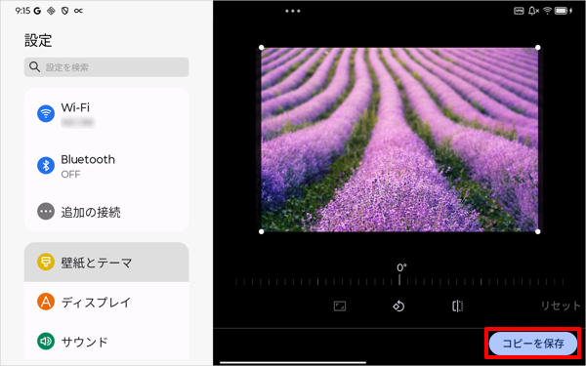
Task: Tap the search magnifier icon
Action: point(34,67)
